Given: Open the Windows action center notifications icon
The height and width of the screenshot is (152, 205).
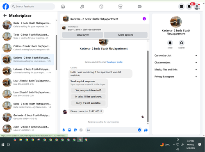Looking at the screenshot, I should 200,145.
